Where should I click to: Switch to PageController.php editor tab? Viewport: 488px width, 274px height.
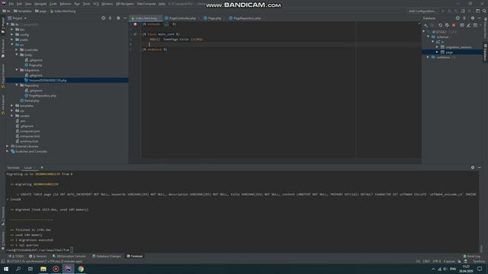click(x=182, y=18)
